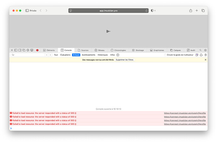The height and width of the screenshot is (143, 217).
Task: Toggle the Avertissements console filter
Action: (x=88, y=55)
